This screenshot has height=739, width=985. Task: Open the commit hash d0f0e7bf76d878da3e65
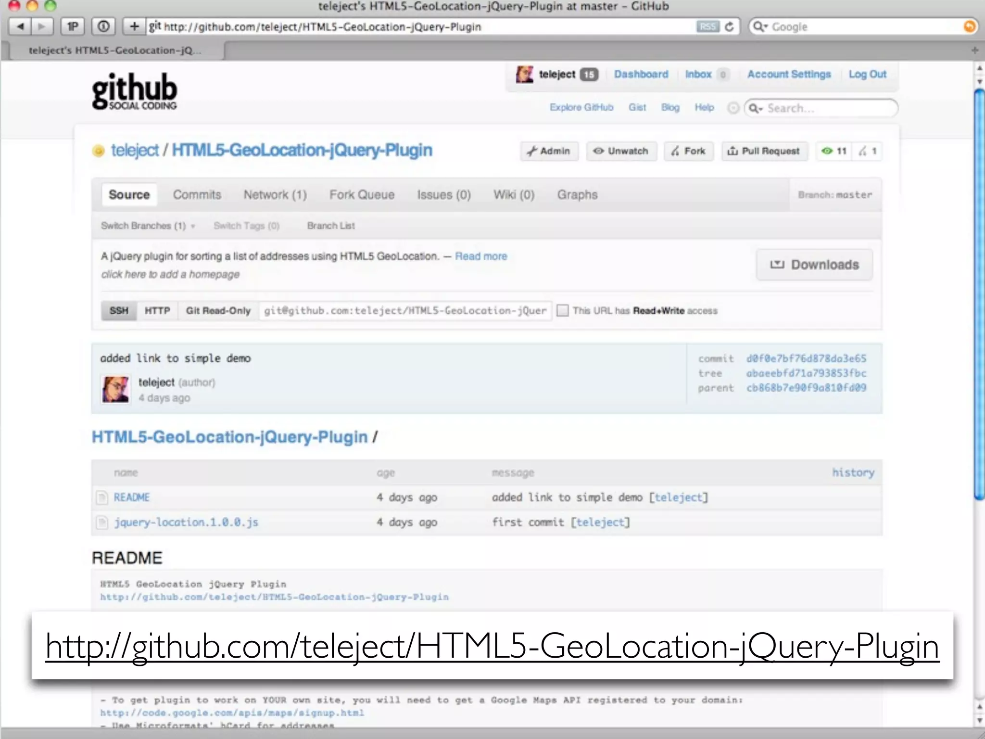pyautogui.click(x=806, y=358)
